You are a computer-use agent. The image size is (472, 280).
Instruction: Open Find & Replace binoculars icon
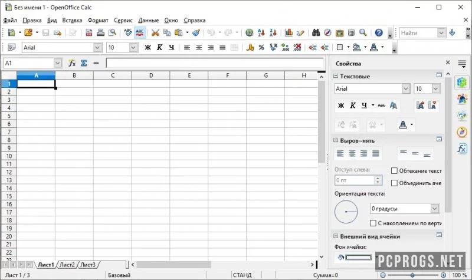coord(316,32)
